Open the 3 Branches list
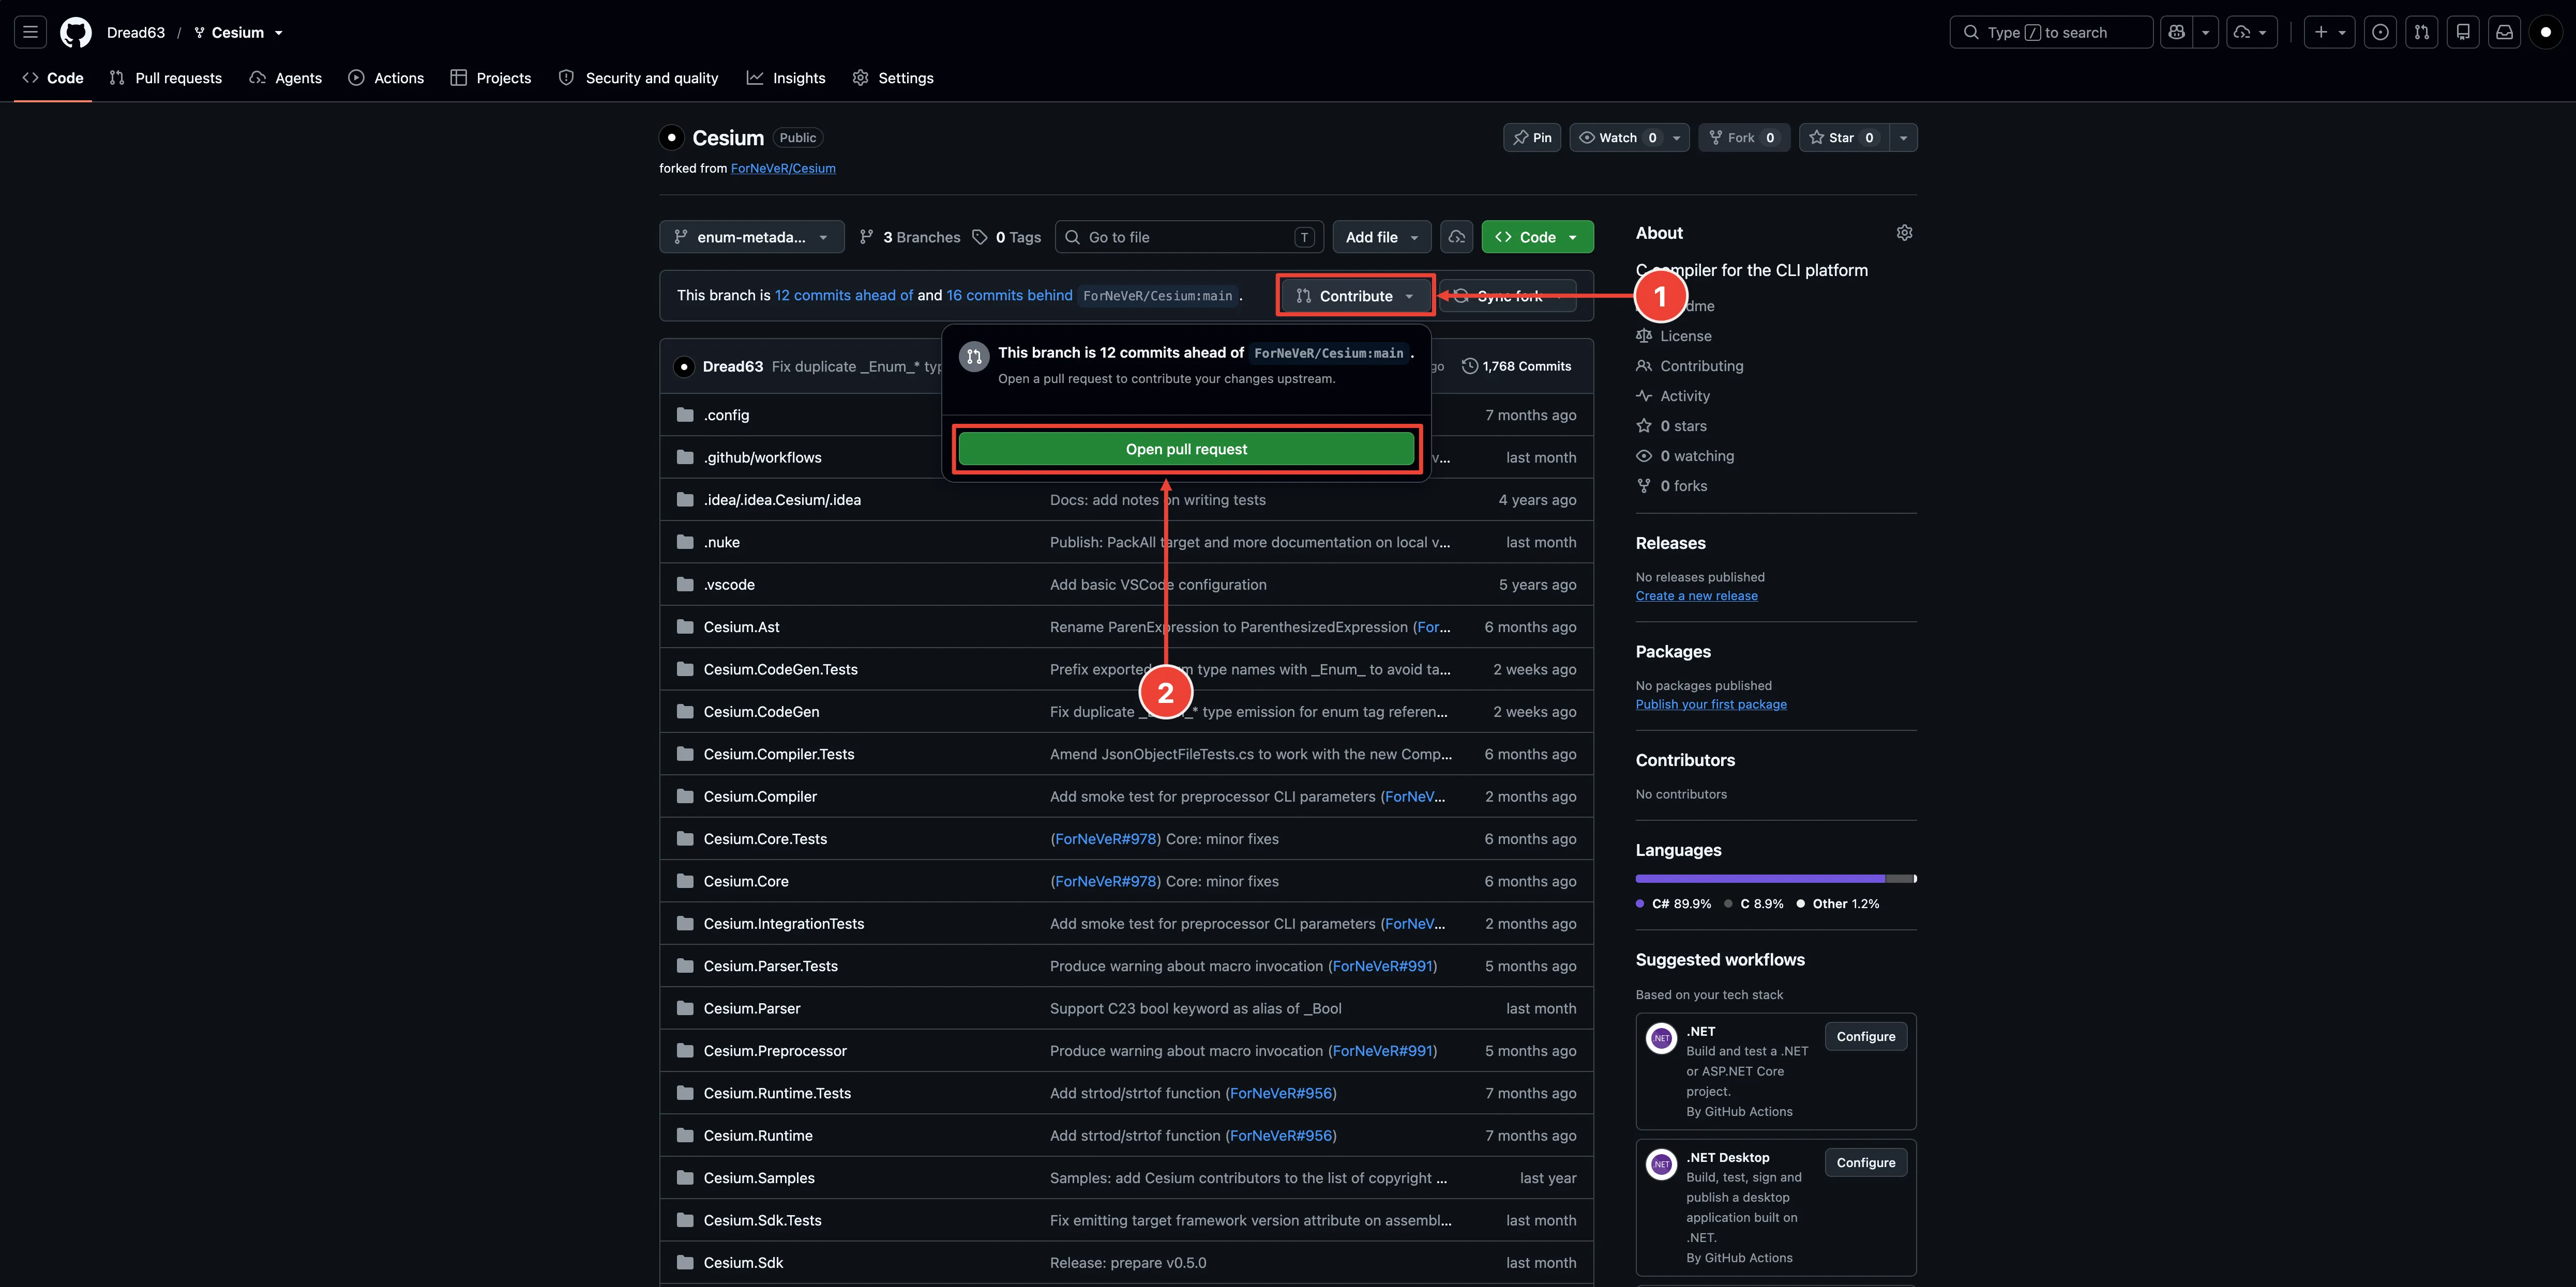The height and width of the screenshot is (1287, 2576). pos(909,237)
